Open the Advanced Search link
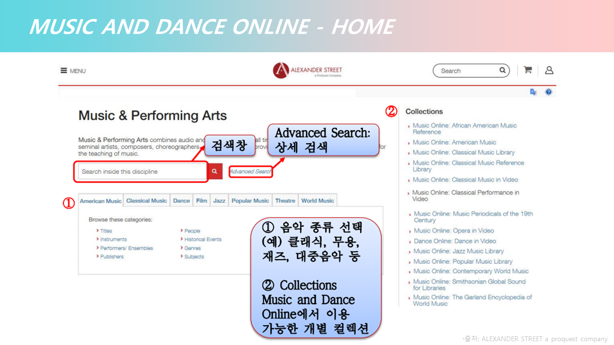This screenshot has height=345, width=614. (250, 172)
